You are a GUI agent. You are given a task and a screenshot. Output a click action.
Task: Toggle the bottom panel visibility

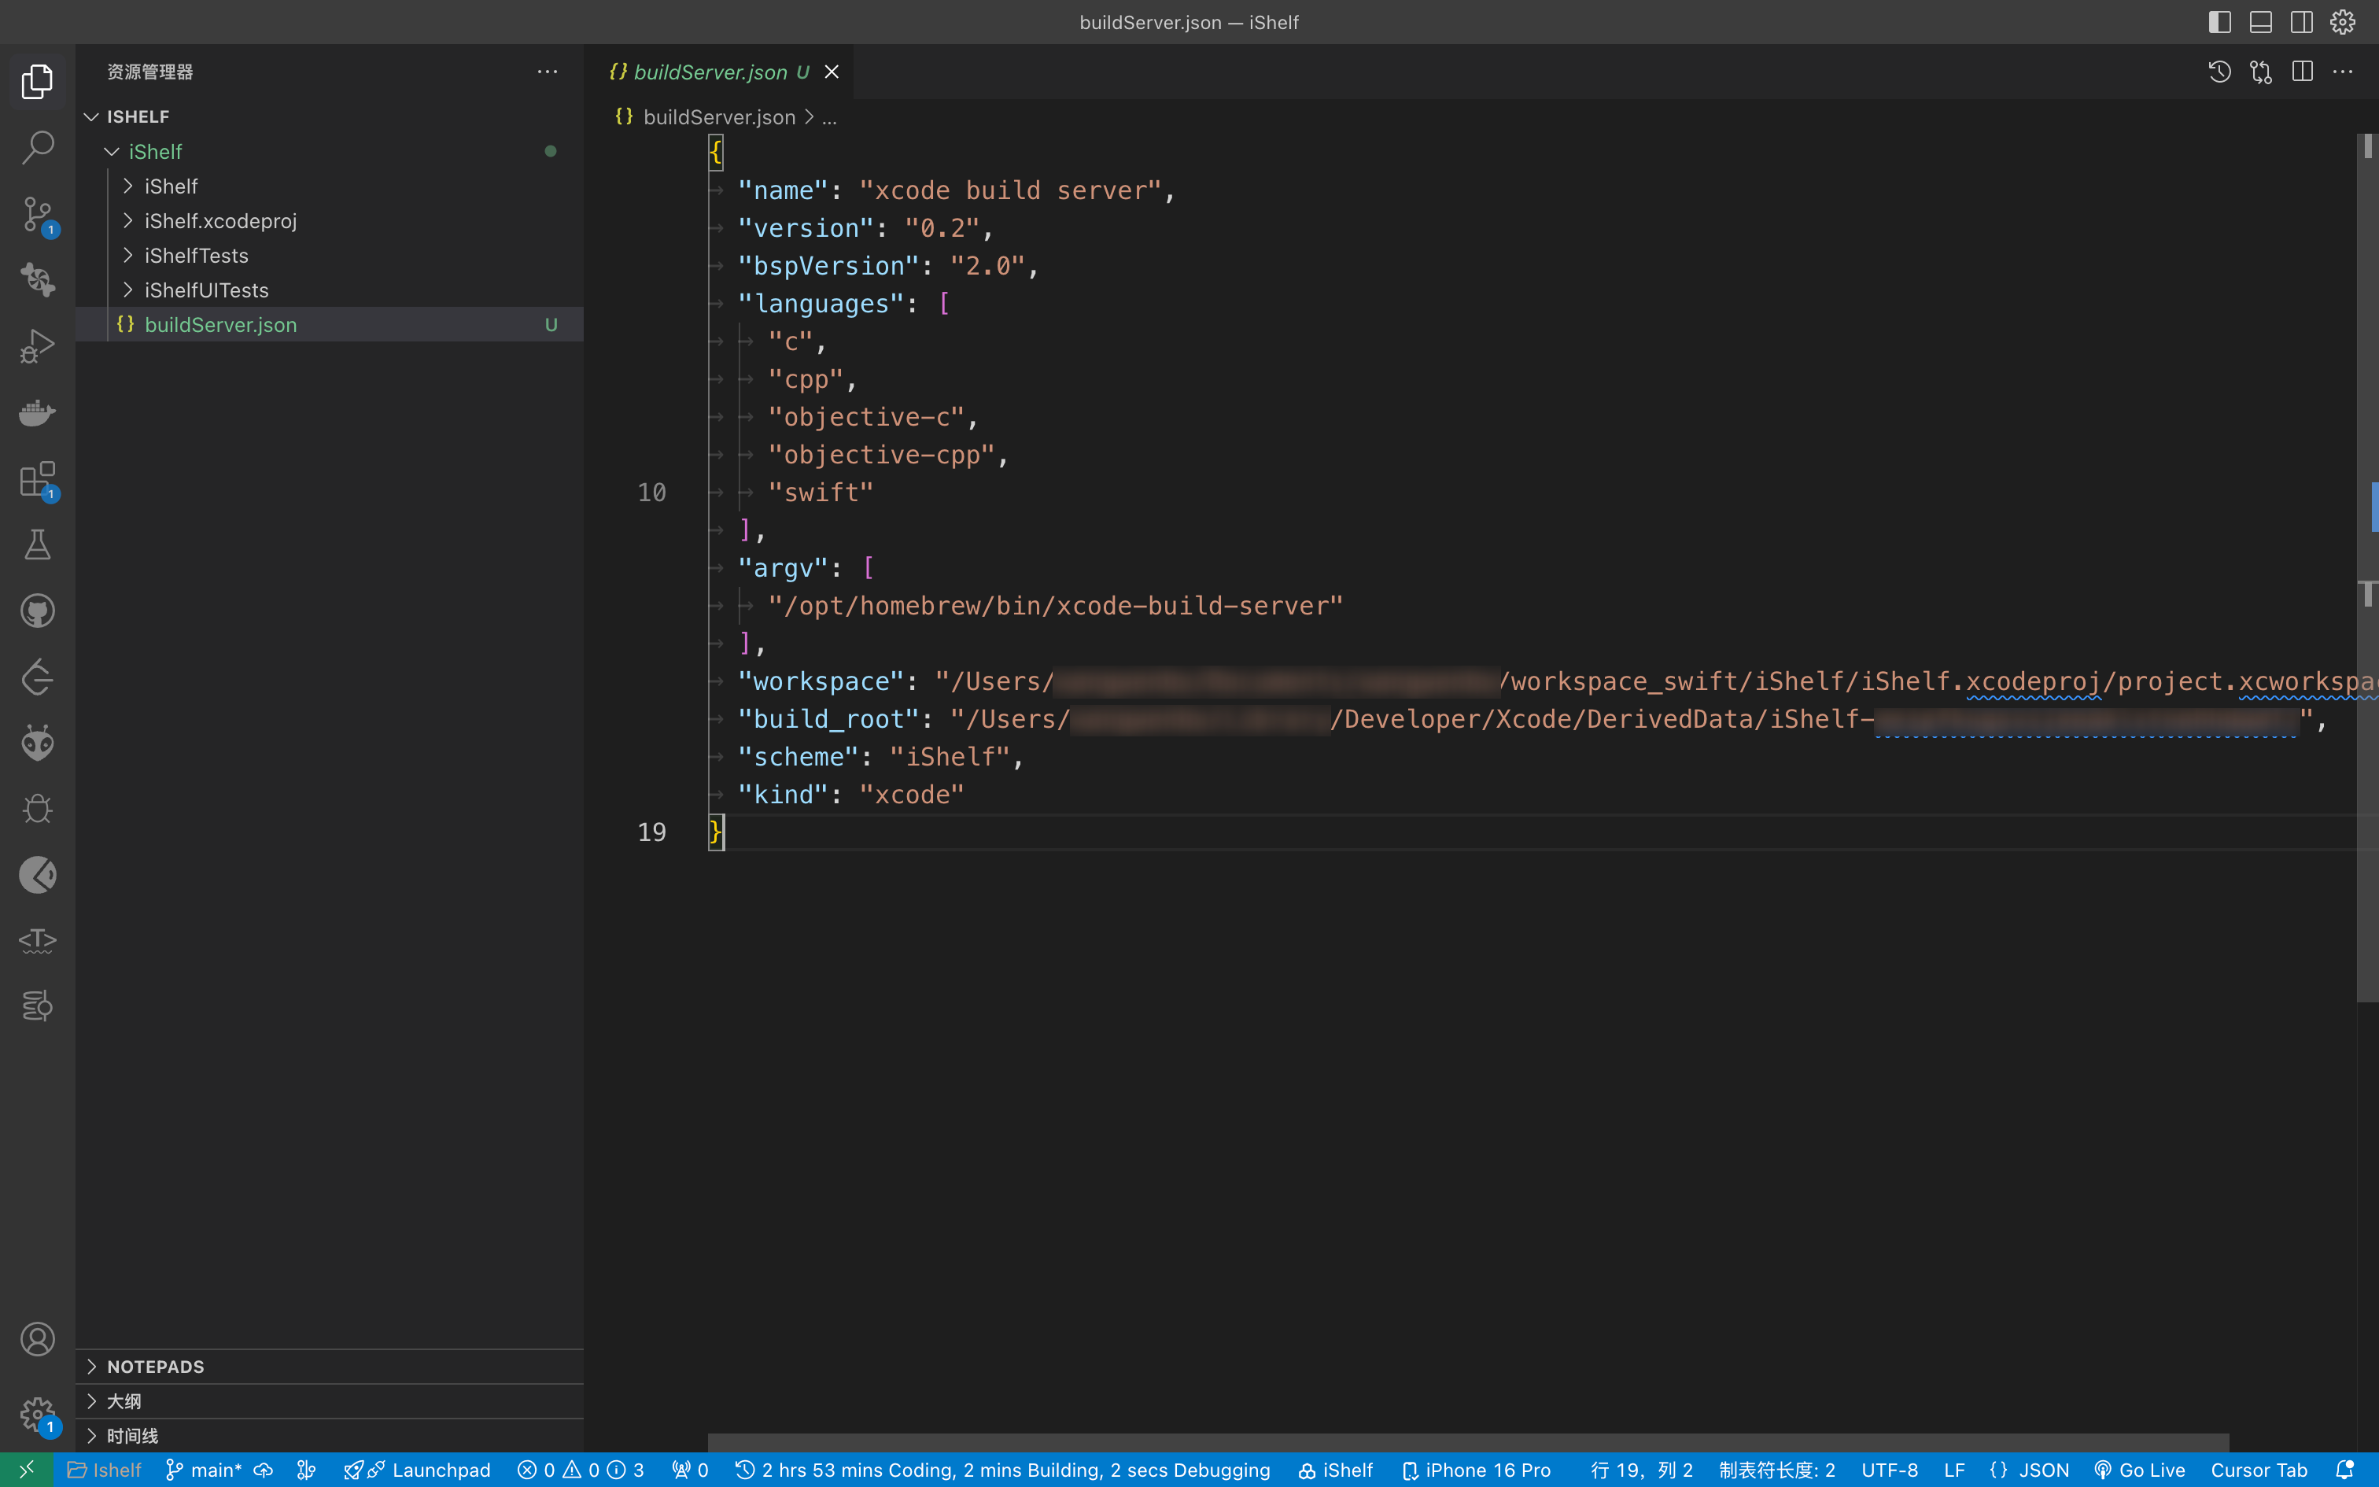(x=2260, y=22)
